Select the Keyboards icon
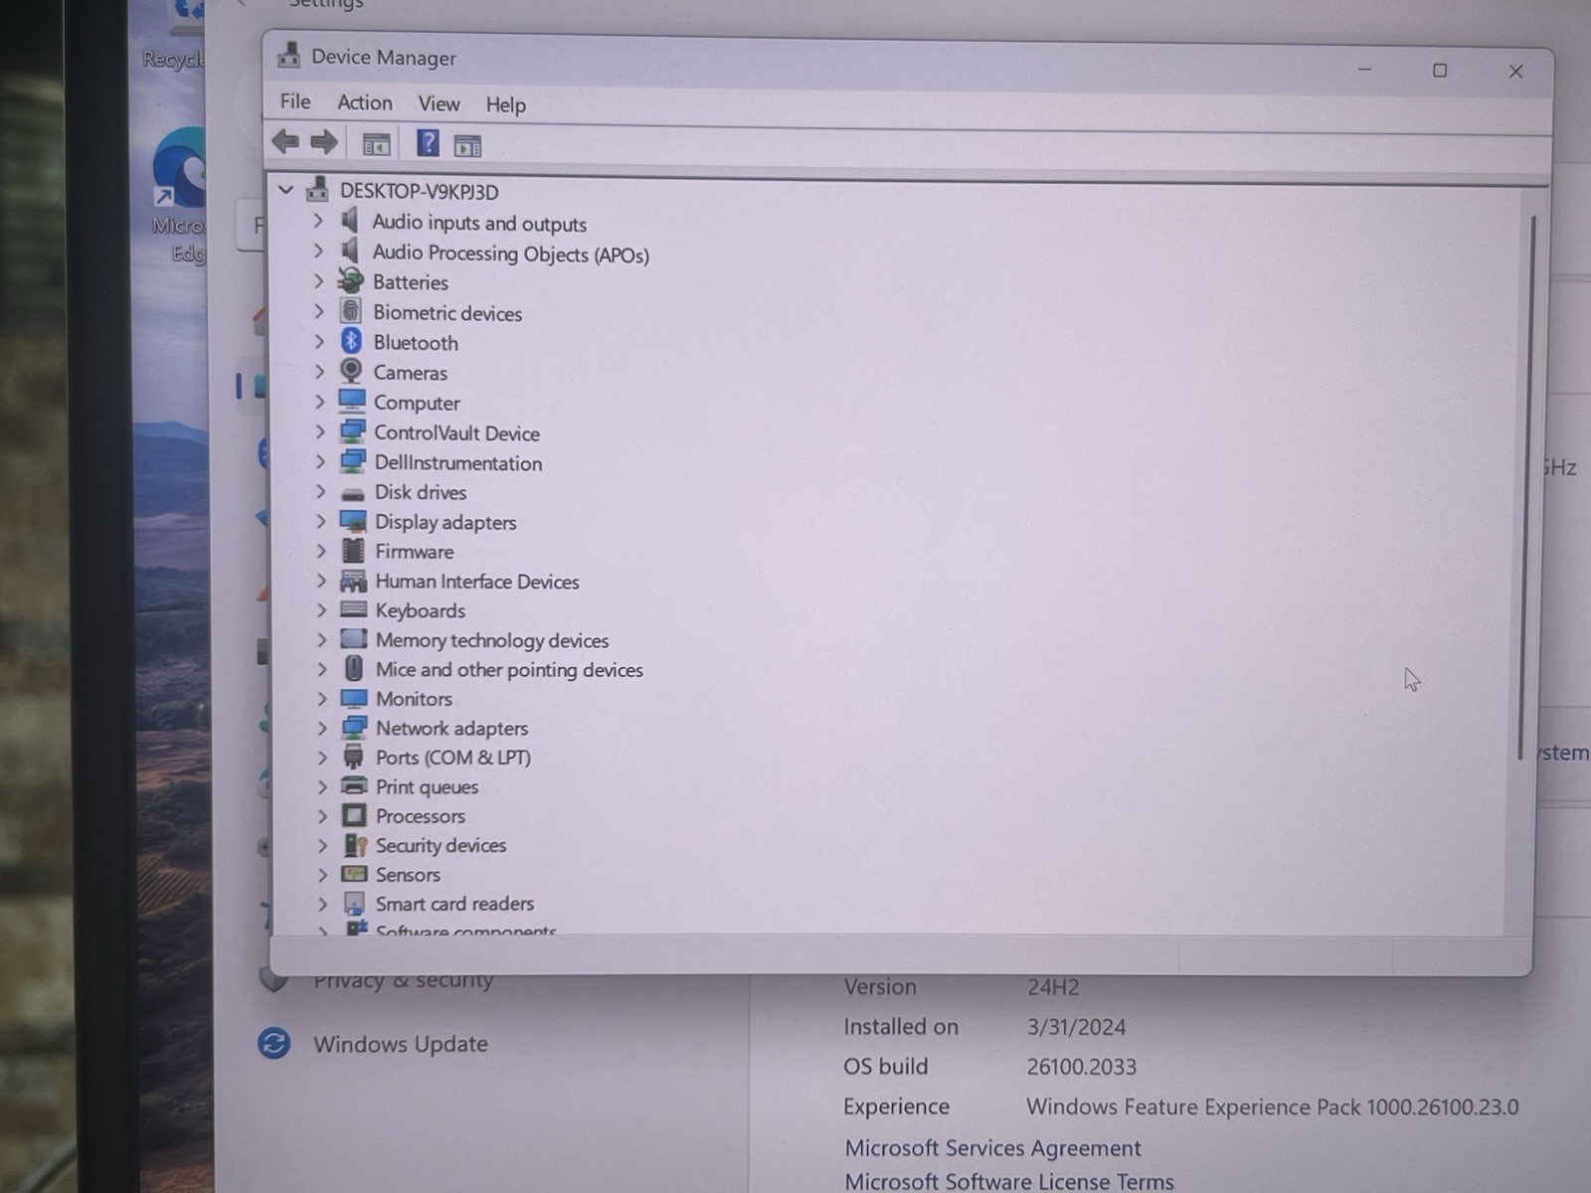The height and width of the screenshot is (1193, 1591). tap(353, 609)
